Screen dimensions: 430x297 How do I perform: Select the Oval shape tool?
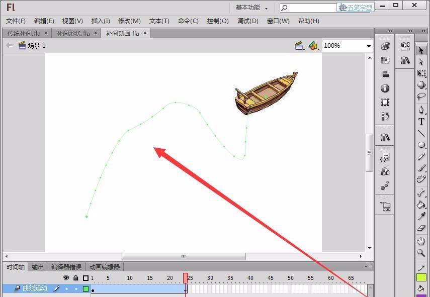421,145
